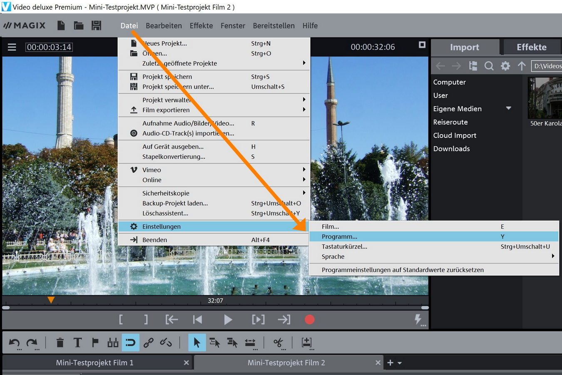Group objects with the chain link icon
Screen dimensions: 562x375
pos(148,342)
